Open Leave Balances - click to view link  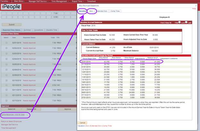pyautogui.click(x=13, y=115)
